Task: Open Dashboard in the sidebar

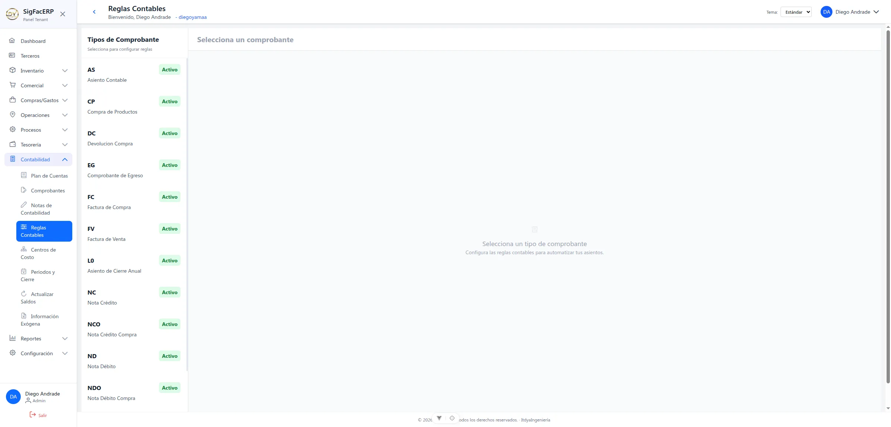Action: pos(38,41)
